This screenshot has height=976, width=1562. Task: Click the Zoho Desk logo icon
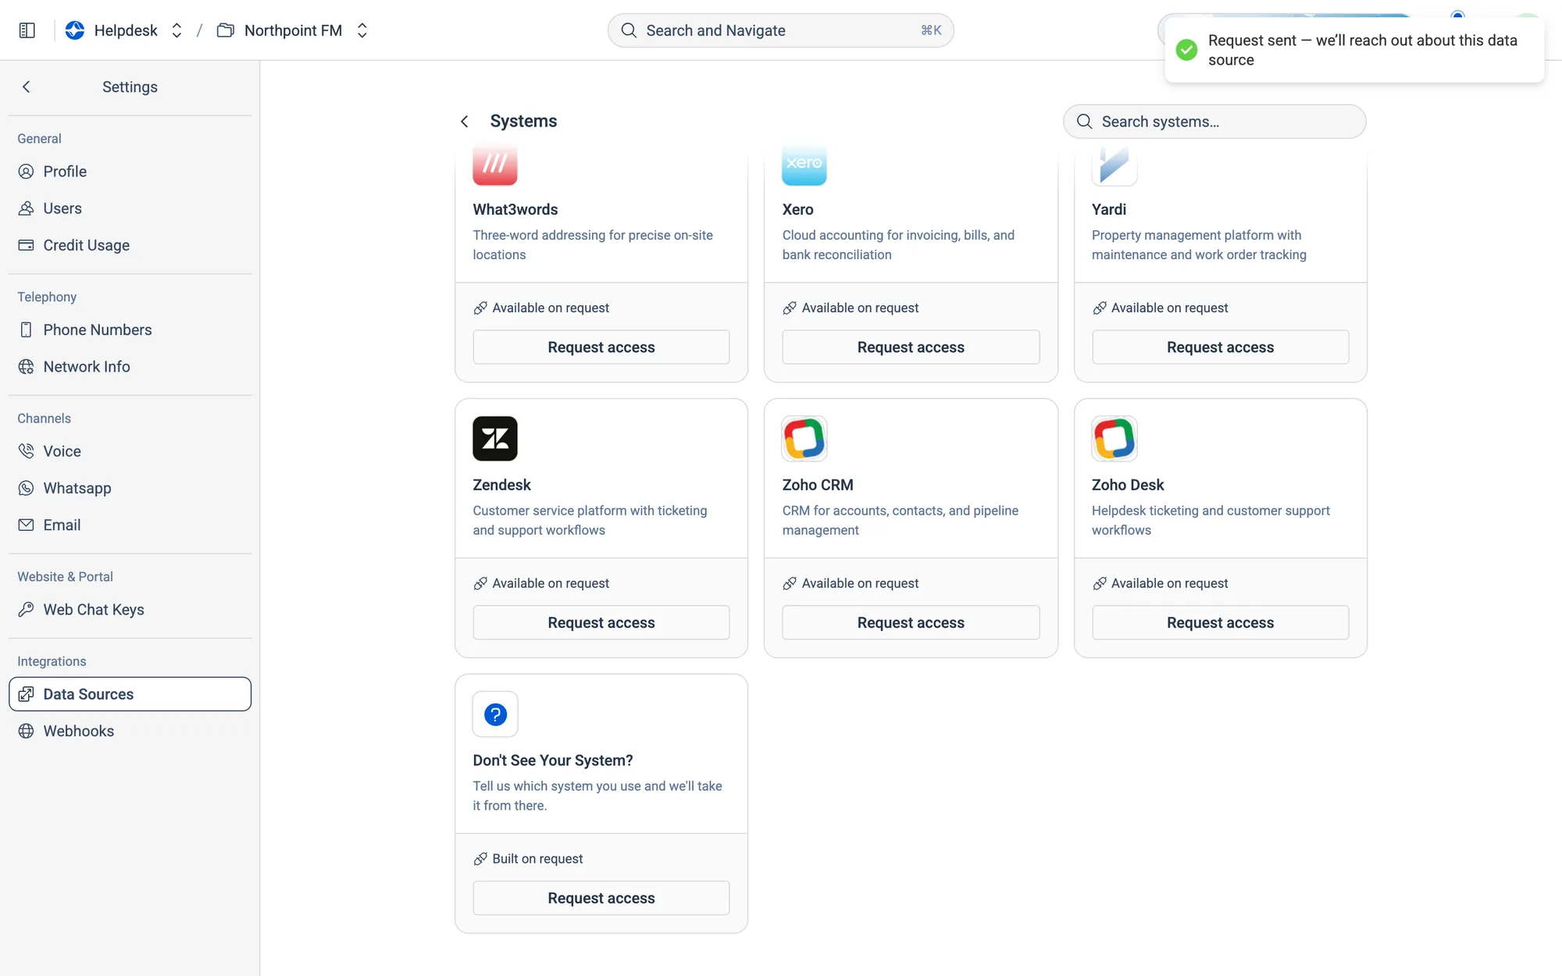[x=1114, y=439]
